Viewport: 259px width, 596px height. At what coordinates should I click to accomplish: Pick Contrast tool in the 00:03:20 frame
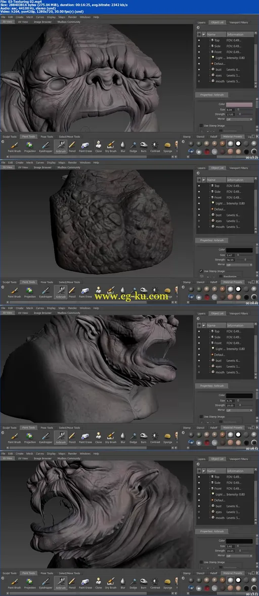click(x=155, y=146)
